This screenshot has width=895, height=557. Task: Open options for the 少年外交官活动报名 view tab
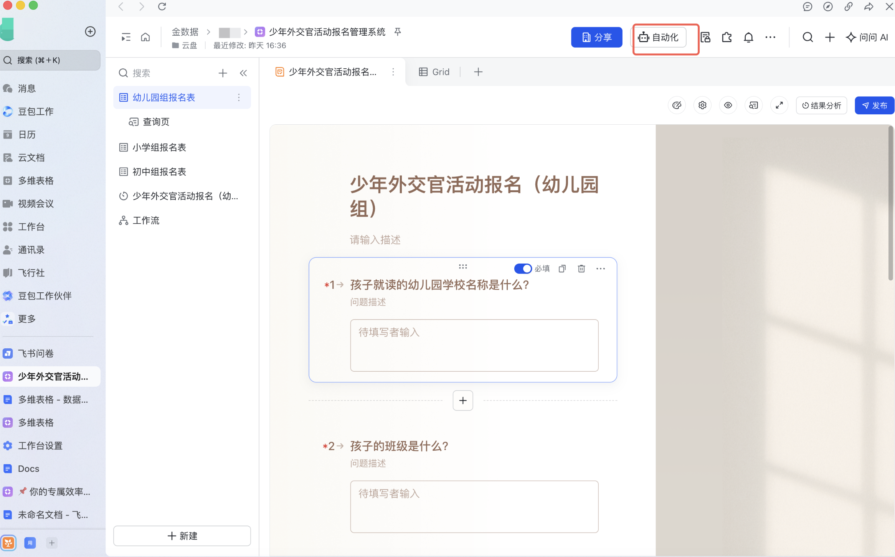point(393,72)
